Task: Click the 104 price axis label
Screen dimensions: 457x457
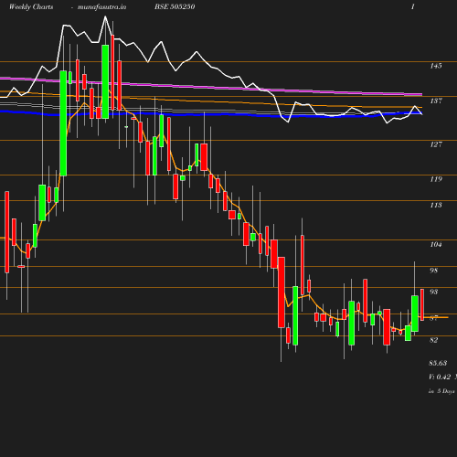Action: [436, 244]
